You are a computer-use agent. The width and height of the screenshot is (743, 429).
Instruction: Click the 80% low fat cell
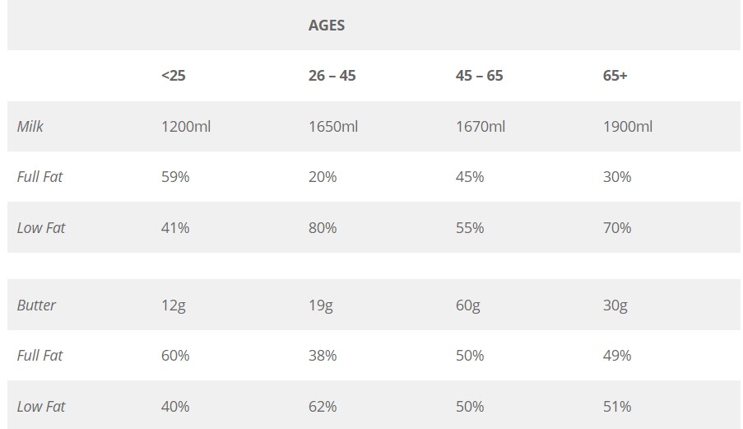click(323, 228)
